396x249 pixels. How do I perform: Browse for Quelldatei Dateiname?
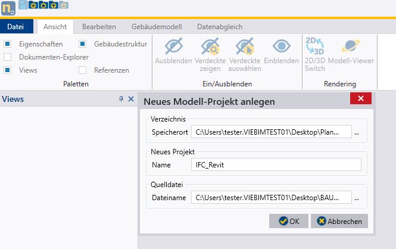pos(357,197)
